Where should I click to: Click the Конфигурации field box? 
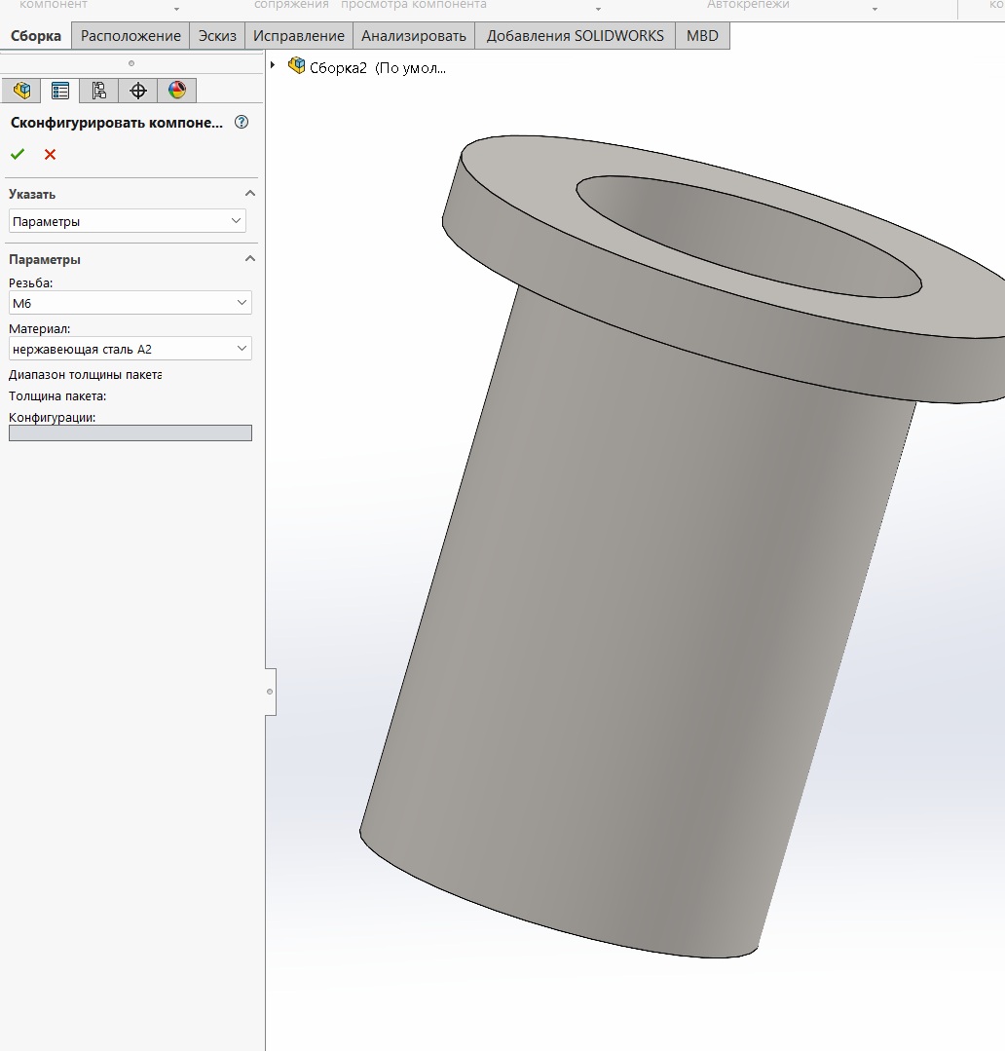[x=130, y=433]
